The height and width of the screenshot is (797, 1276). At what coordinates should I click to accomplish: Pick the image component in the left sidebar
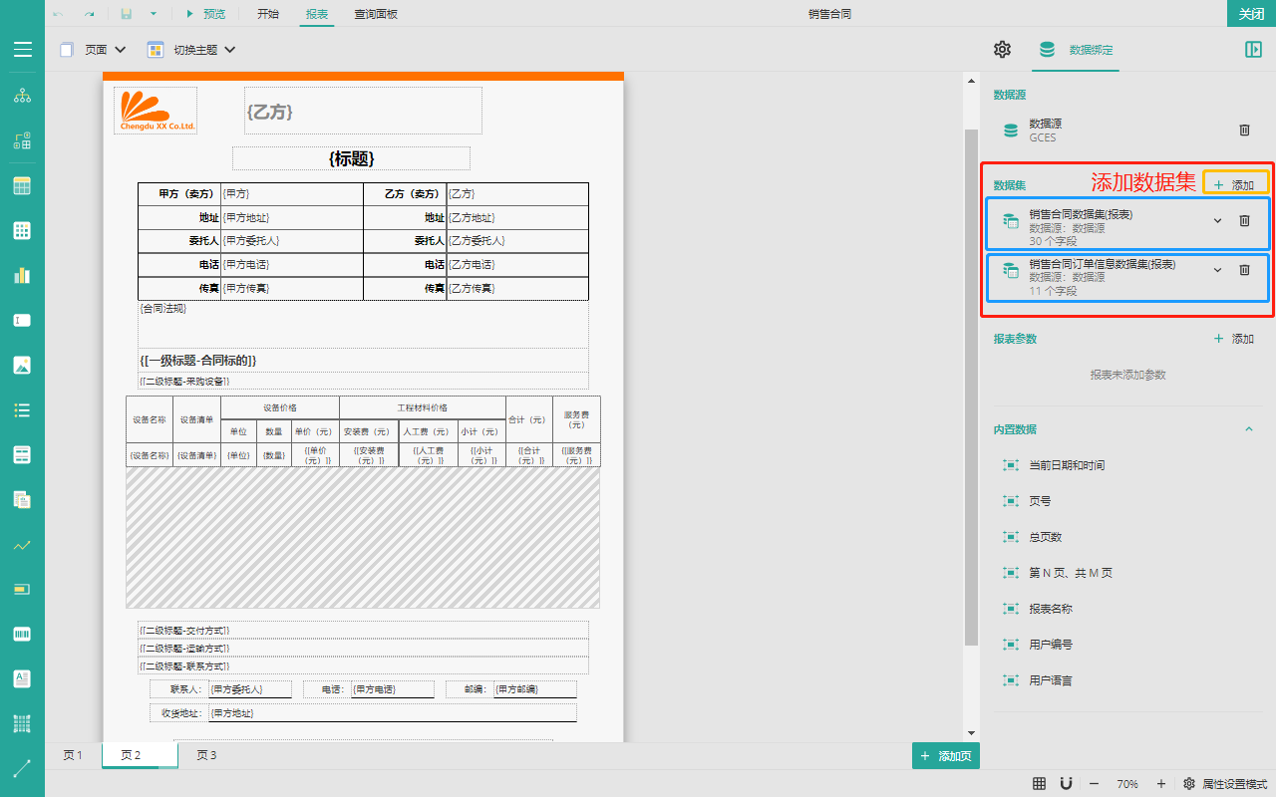22,365
